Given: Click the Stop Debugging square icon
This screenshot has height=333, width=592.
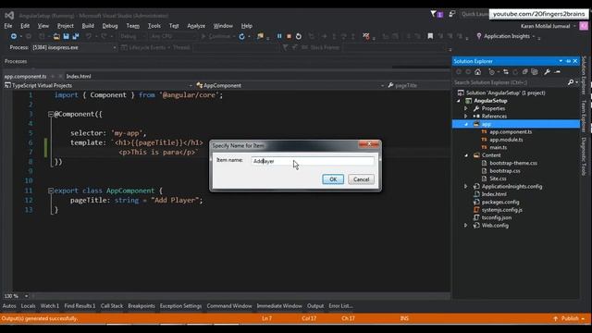Looking at the screenshot, I should pos(289,36).
